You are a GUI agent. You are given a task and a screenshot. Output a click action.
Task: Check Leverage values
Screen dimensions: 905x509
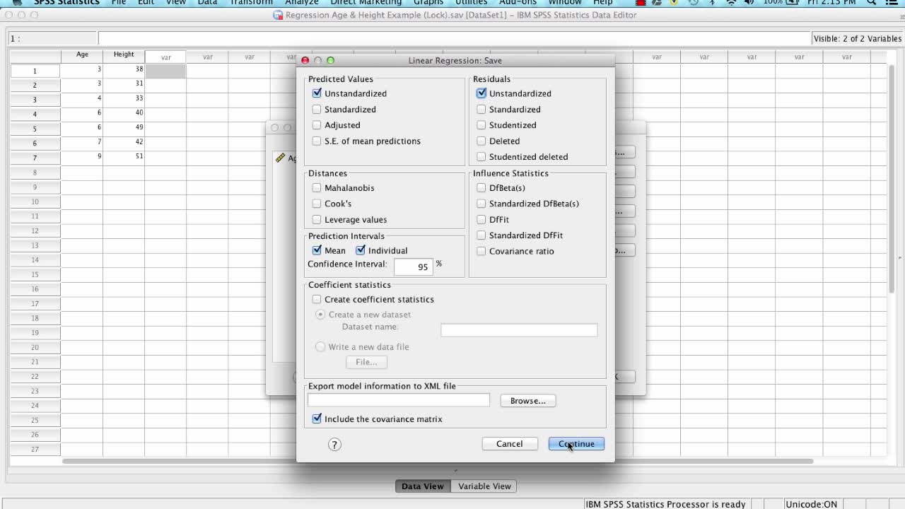(317, 220)
